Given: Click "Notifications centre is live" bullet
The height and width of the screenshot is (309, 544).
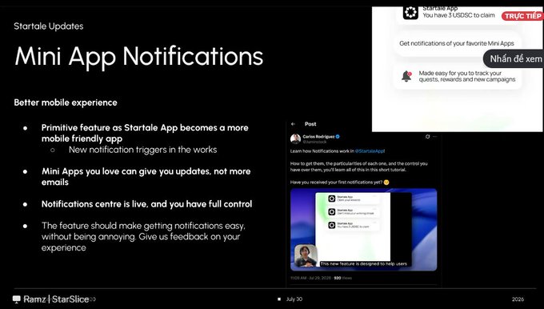Looking at the screenshot, I should point(146,204).
